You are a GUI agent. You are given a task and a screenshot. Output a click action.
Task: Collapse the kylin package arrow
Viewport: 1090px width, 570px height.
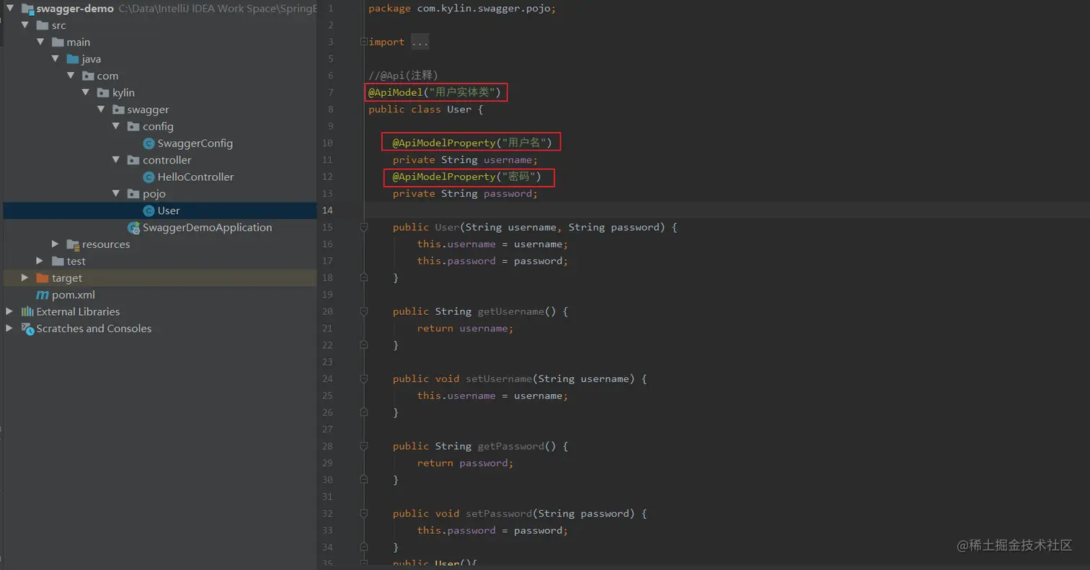[x=86, y=92]
